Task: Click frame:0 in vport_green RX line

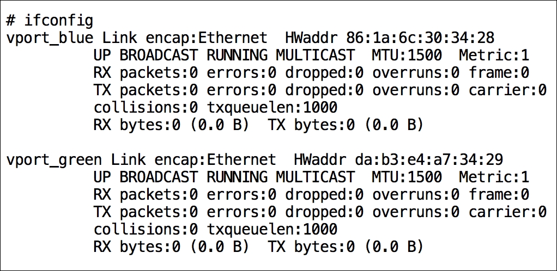Action: pos(499,194)
